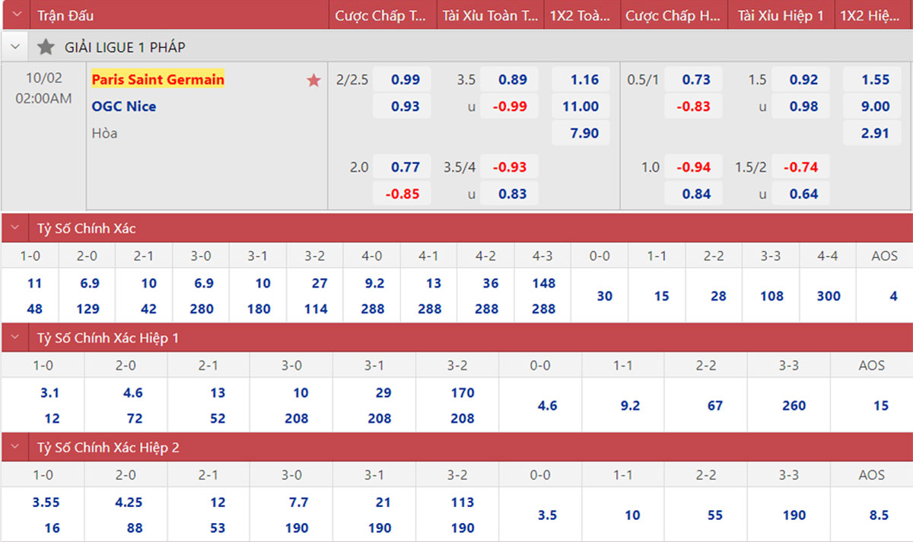
Task: Choose the 7.90 full-time draw odds
Action: (584, 133)
